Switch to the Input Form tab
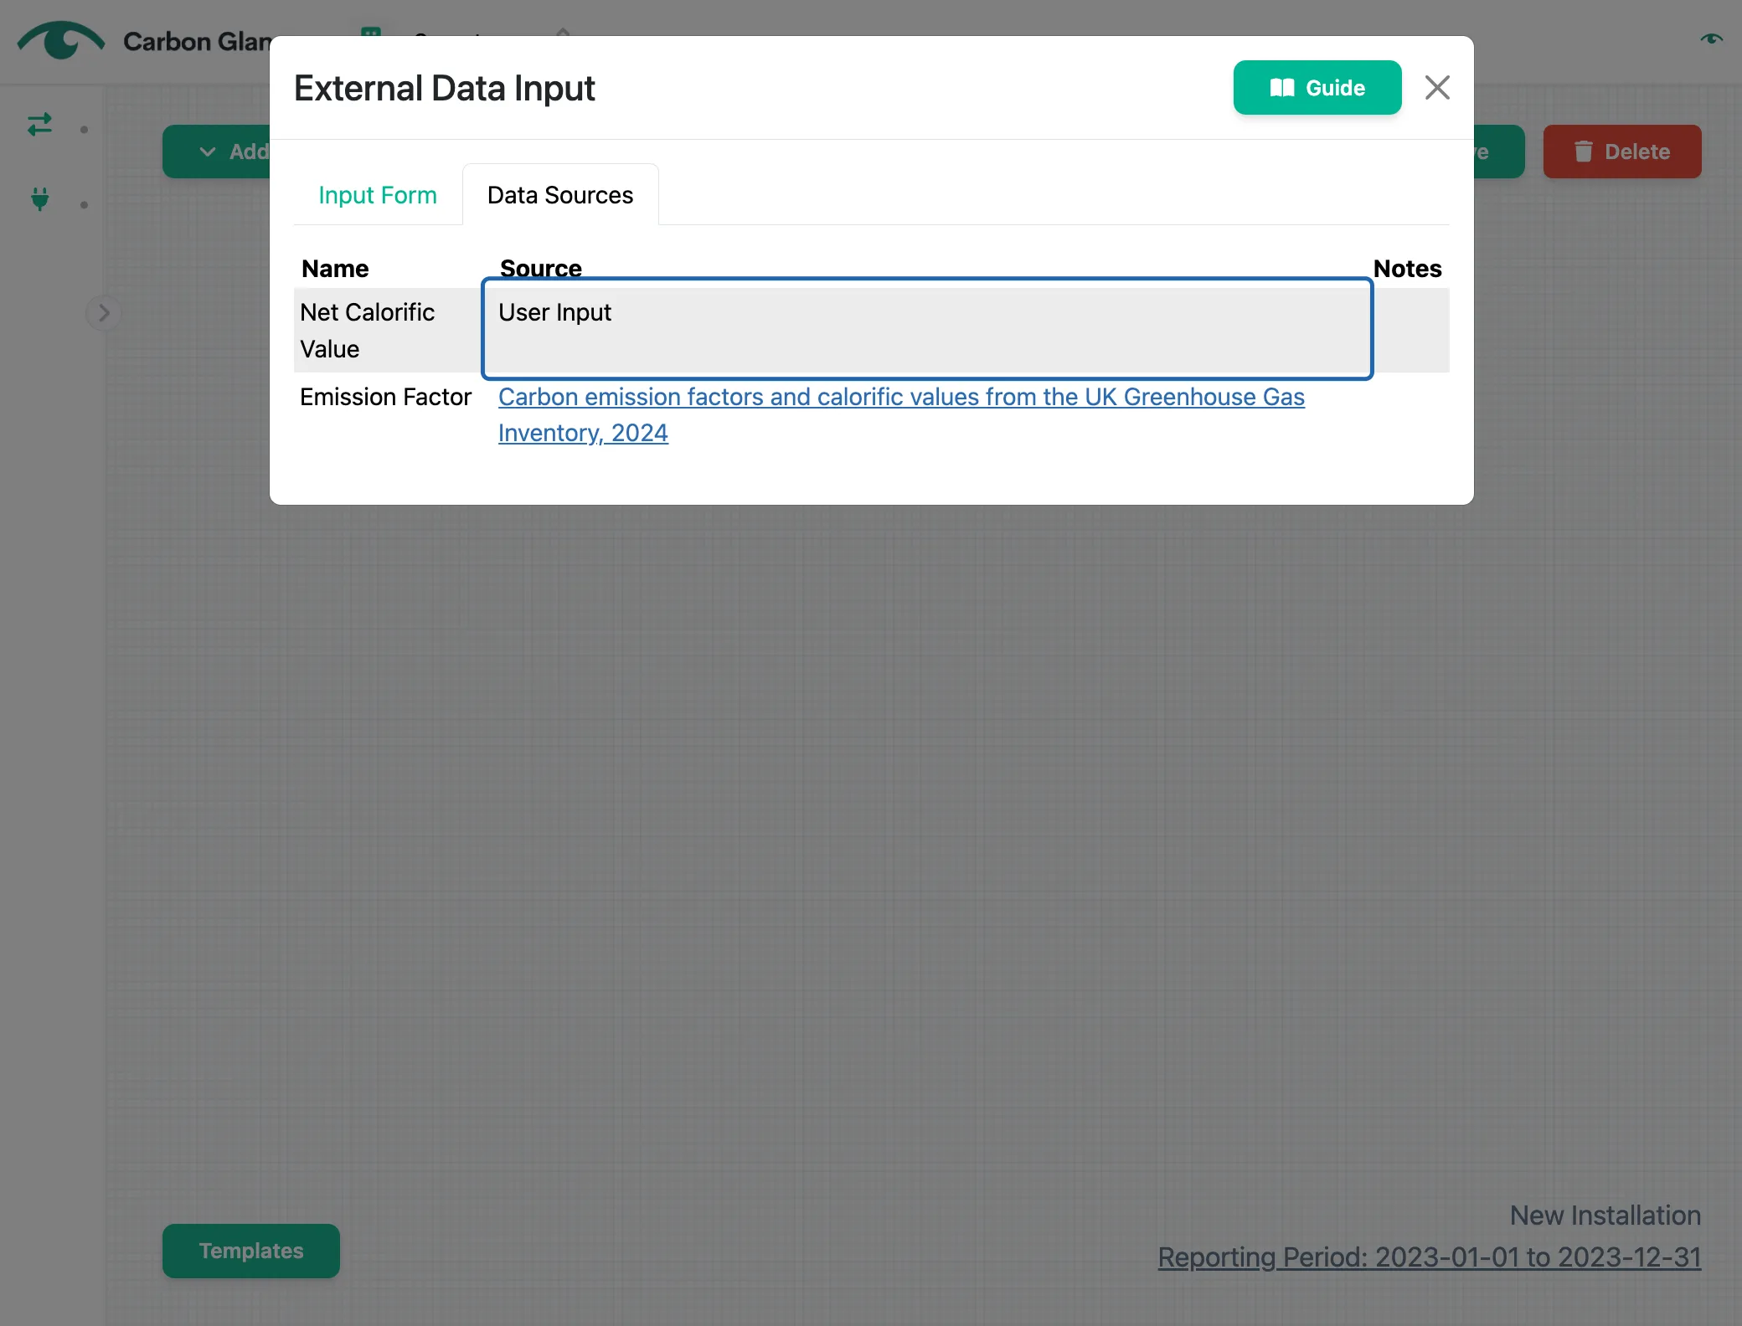 click(x=378, y=195)
